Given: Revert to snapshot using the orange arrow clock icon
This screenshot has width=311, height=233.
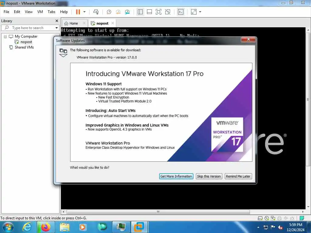Looking at the screenshot, I should coord(118,12).
